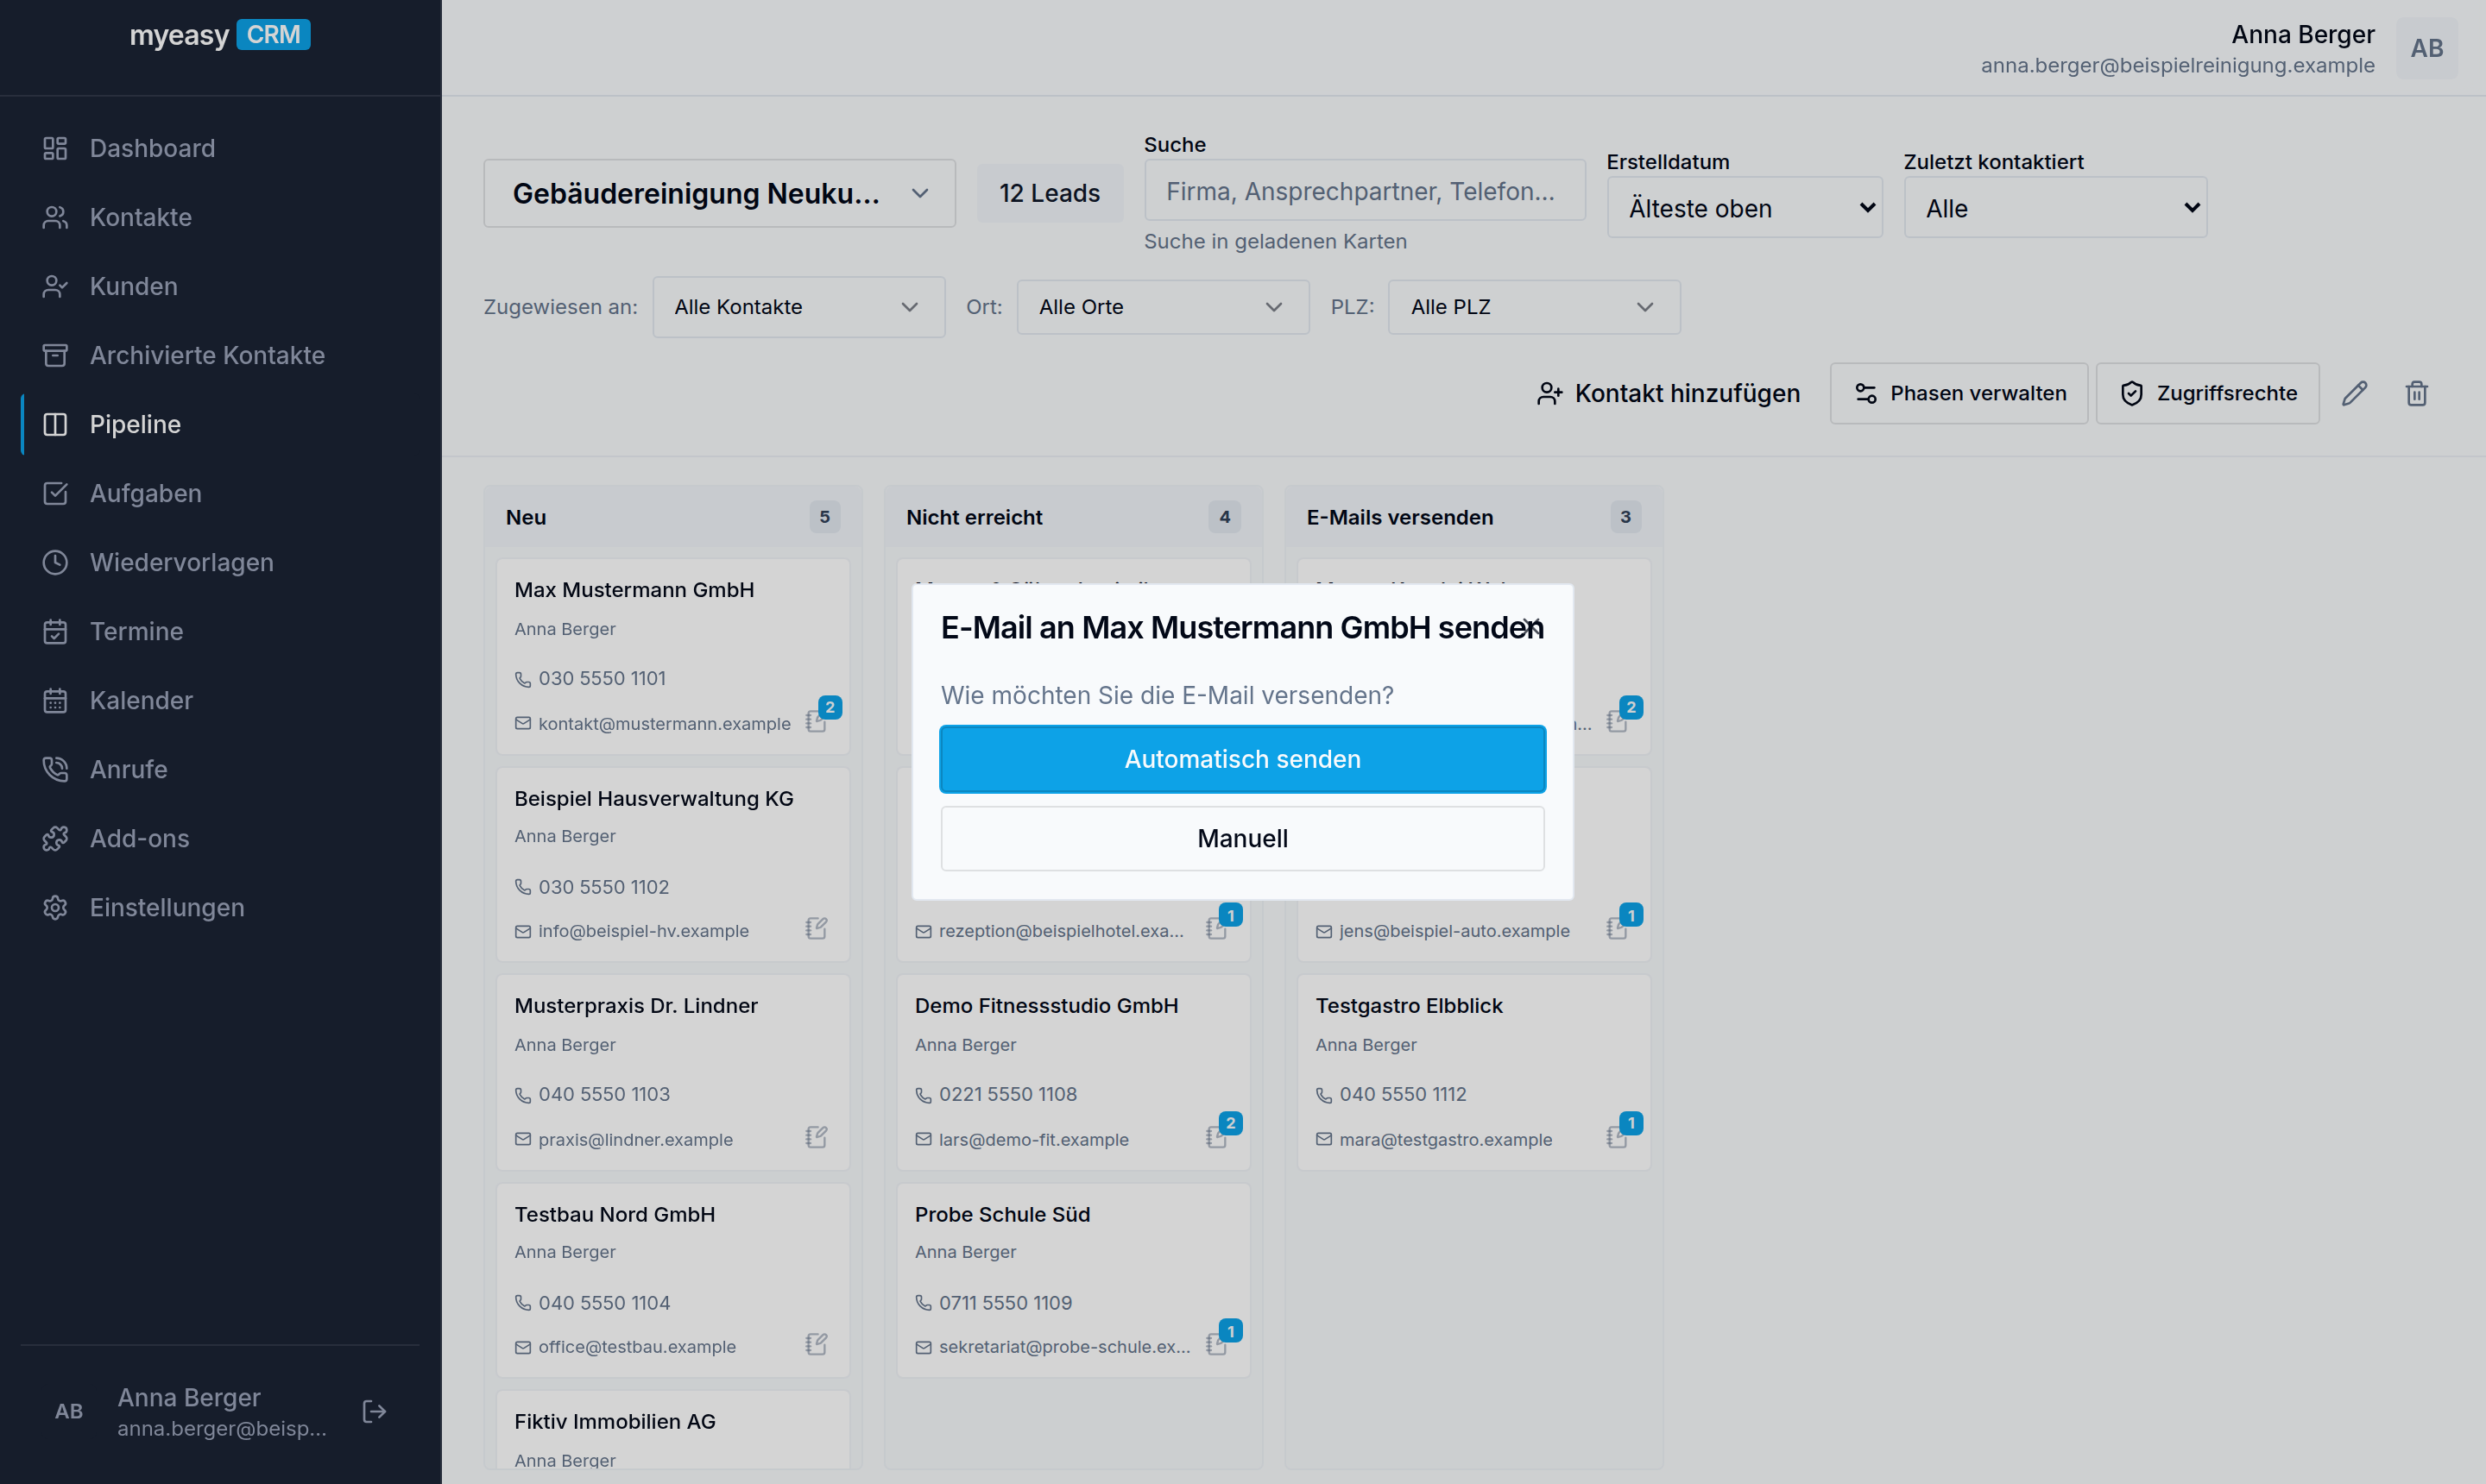Click Kontakt hinzufügen
Viewport: 2486px width, 1484px height.
(1668, 393)
